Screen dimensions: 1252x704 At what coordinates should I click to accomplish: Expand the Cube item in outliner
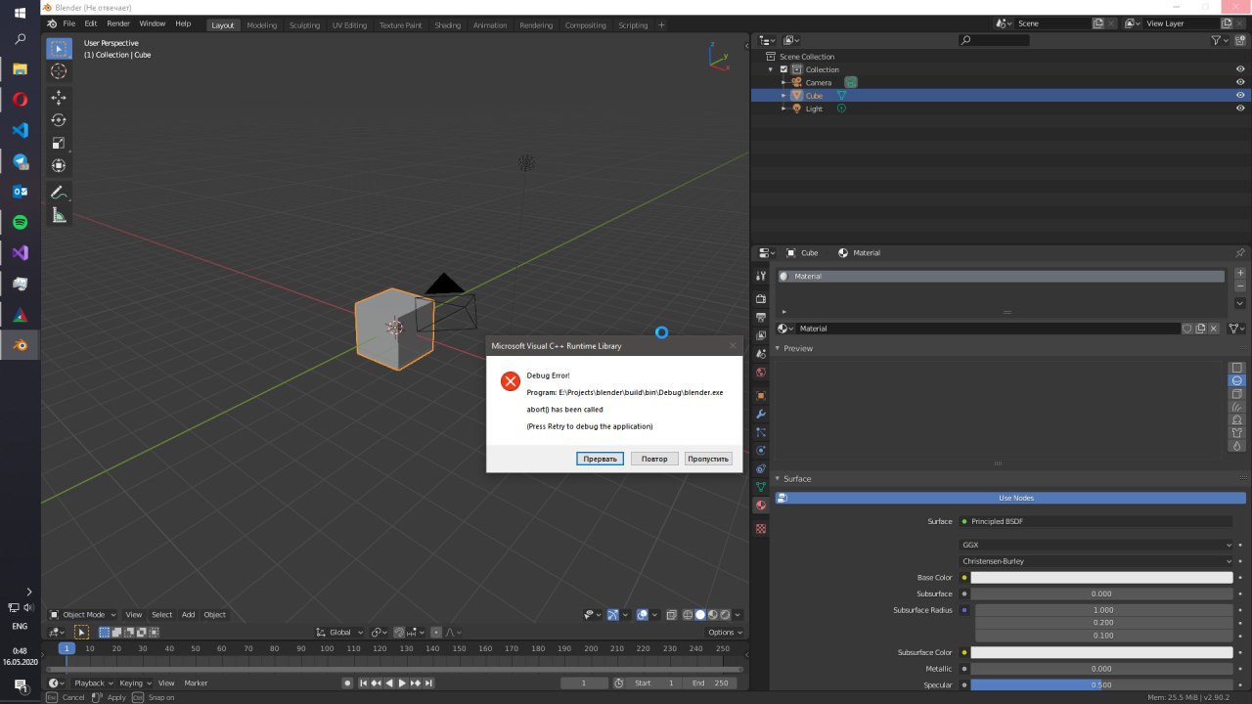click(784, 96)
